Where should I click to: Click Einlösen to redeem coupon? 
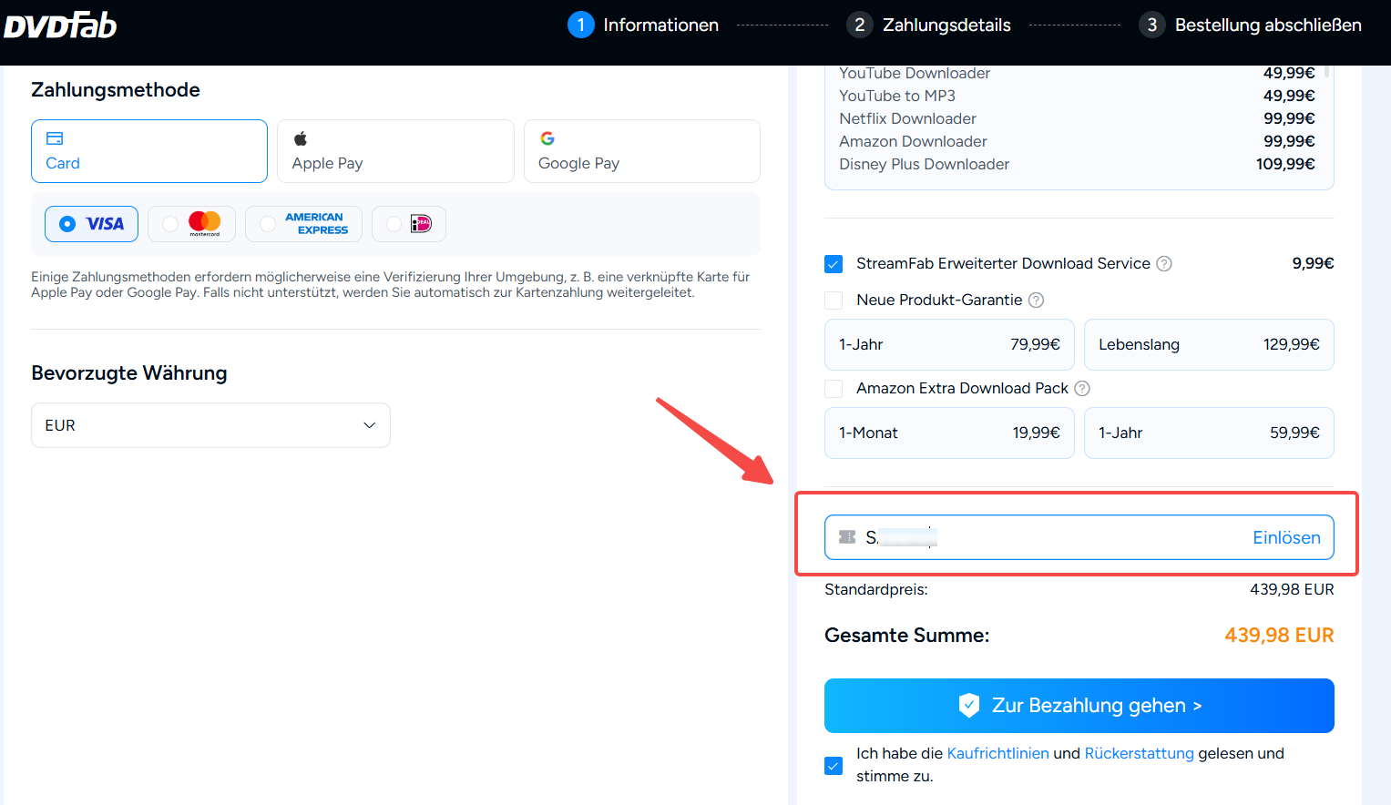1286,537
